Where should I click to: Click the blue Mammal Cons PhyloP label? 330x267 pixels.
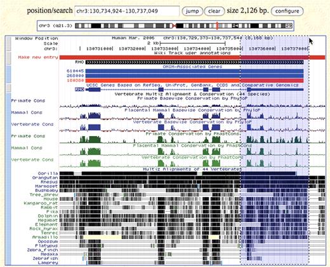[27, 113]
